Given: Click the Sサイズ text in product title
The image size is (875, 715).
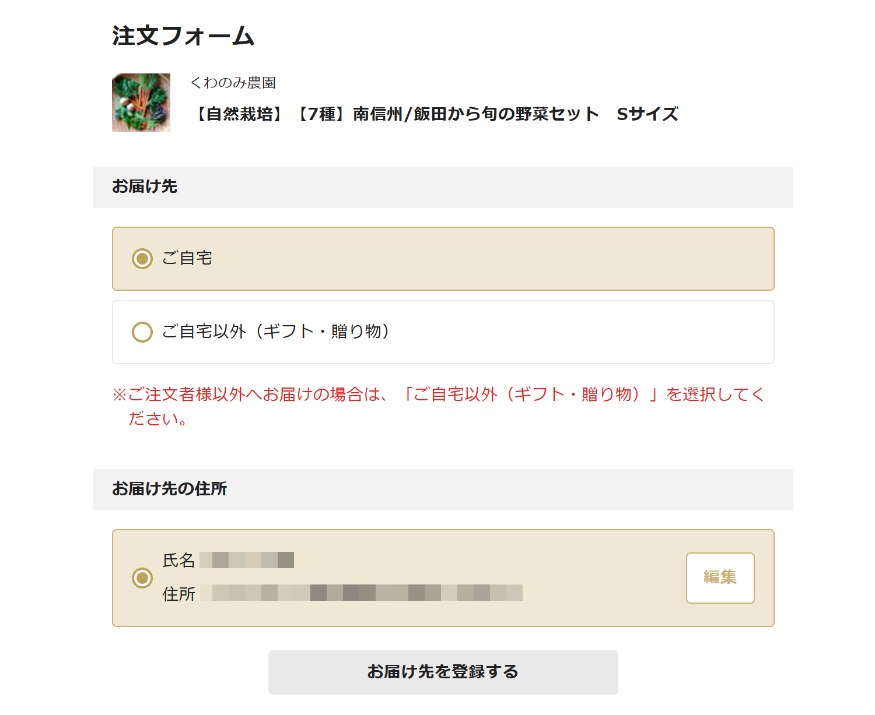Looking at the screenshot, I should 647,114.
